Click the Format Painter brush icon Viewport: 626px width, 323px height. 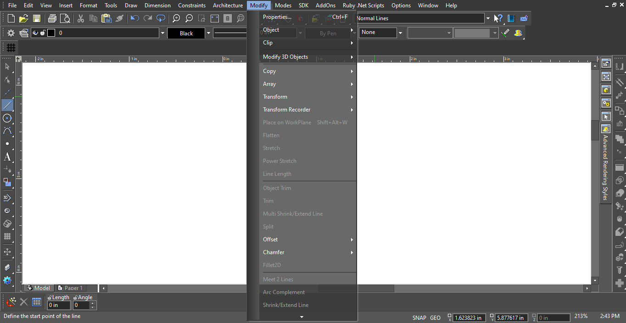point(119,18)
